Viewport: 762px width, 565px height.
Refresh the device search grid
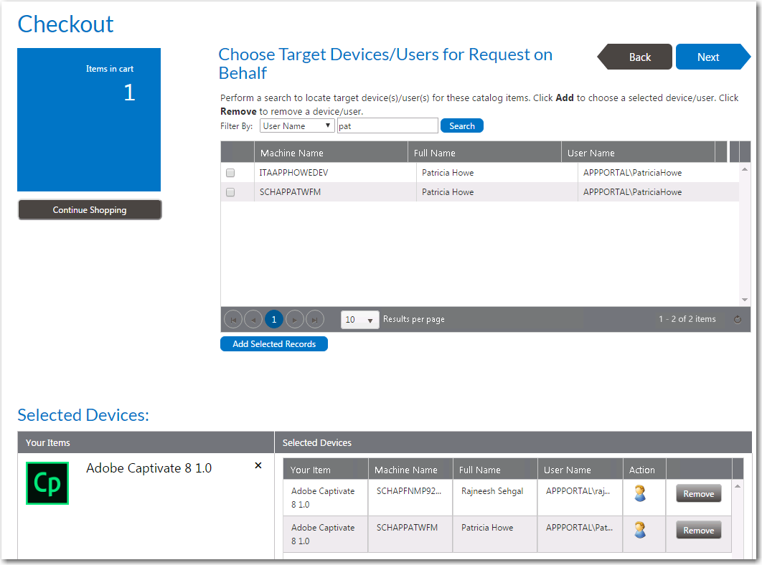(738, 320)
